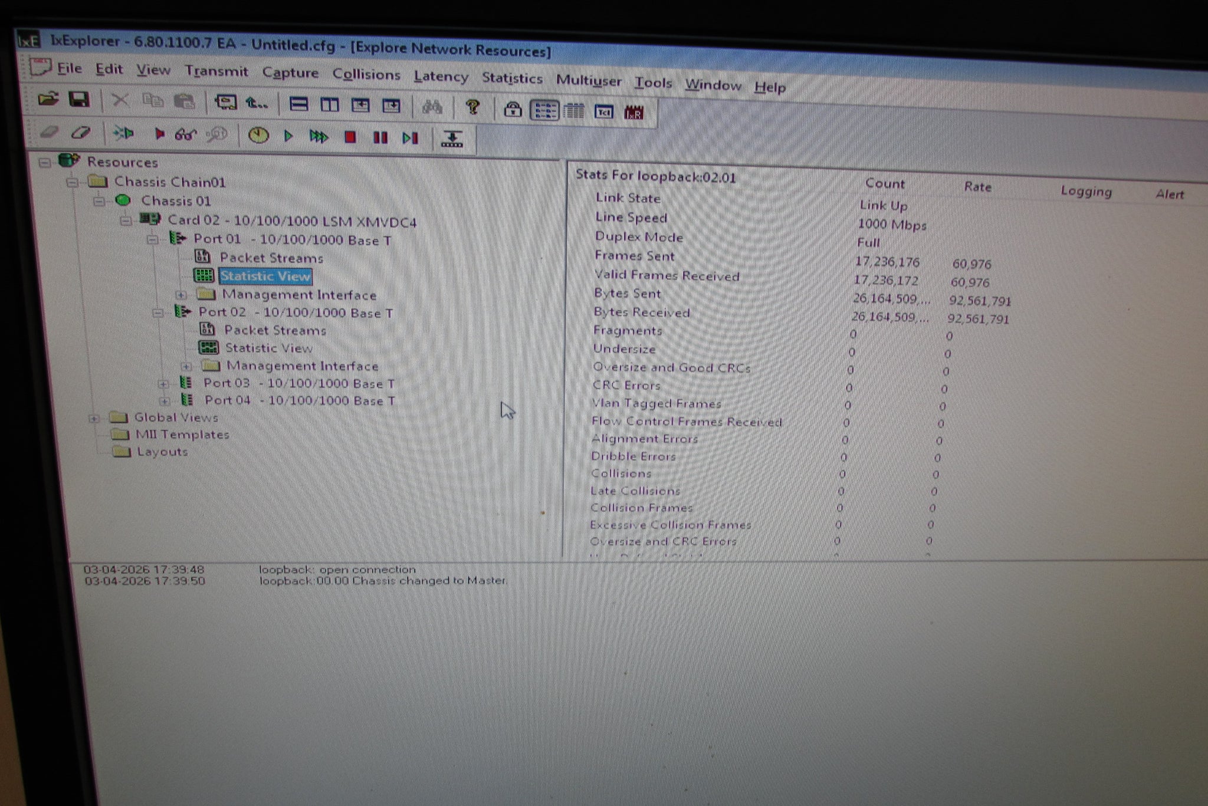The height and width of the screenshot is (806, 1208).
Task: Toggle the horizontal split window layout icon
Action: (298, 104)
